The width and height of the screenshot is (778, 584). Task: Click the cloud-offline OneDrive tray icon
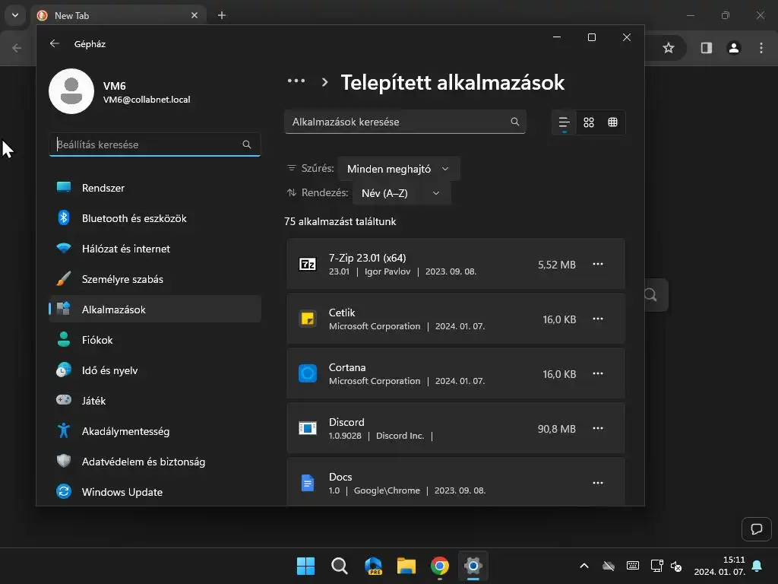coord(609,566)
